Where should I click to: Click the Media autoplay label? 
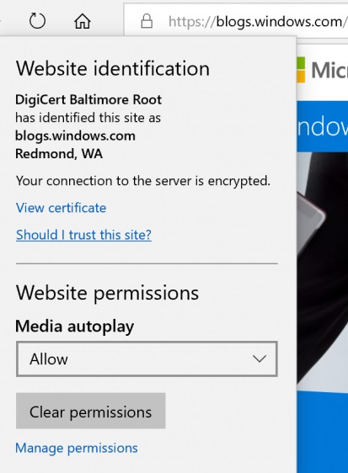tap(75, 327)
